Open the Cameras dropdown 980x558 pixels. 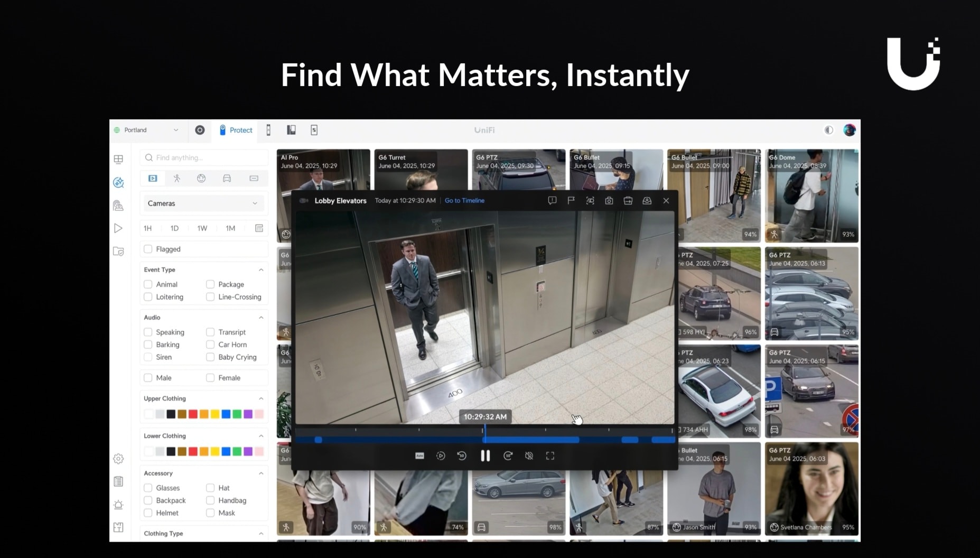(203, 203)
